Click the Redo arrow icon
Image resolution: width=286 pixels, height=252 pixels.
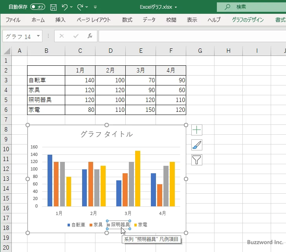pos(80,7)
